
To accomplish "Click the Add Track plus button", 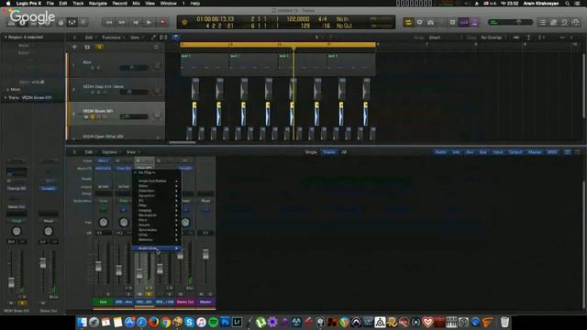I will (x=74, y=47).
